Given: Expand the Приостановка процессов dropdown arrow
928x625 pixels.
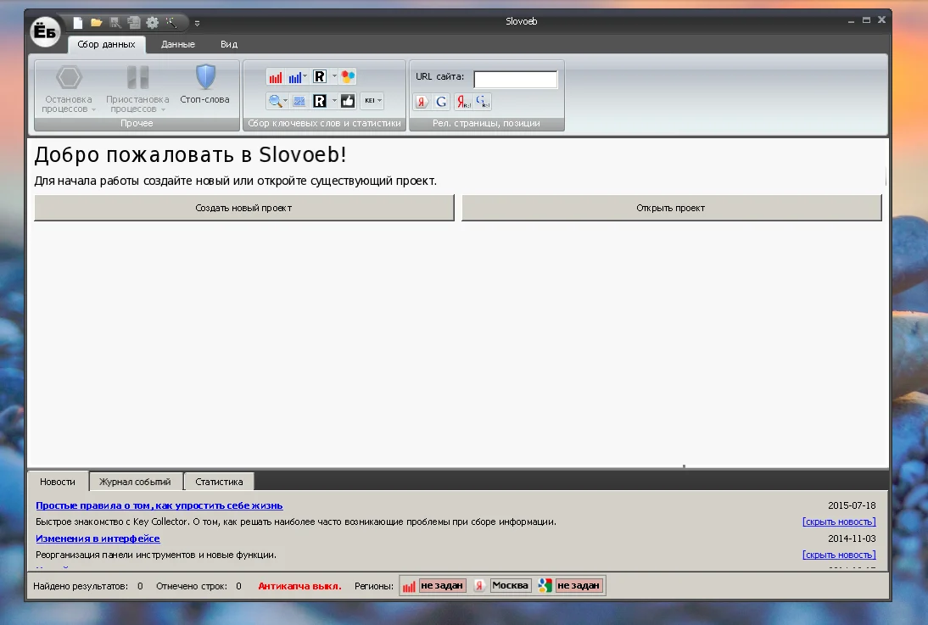Looking at the screenshot, I should [164, 110].
